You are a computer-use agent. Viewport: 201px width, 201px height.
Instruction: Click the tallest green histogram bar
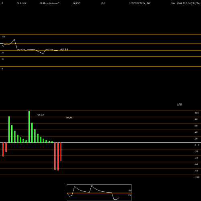(29, 127)
